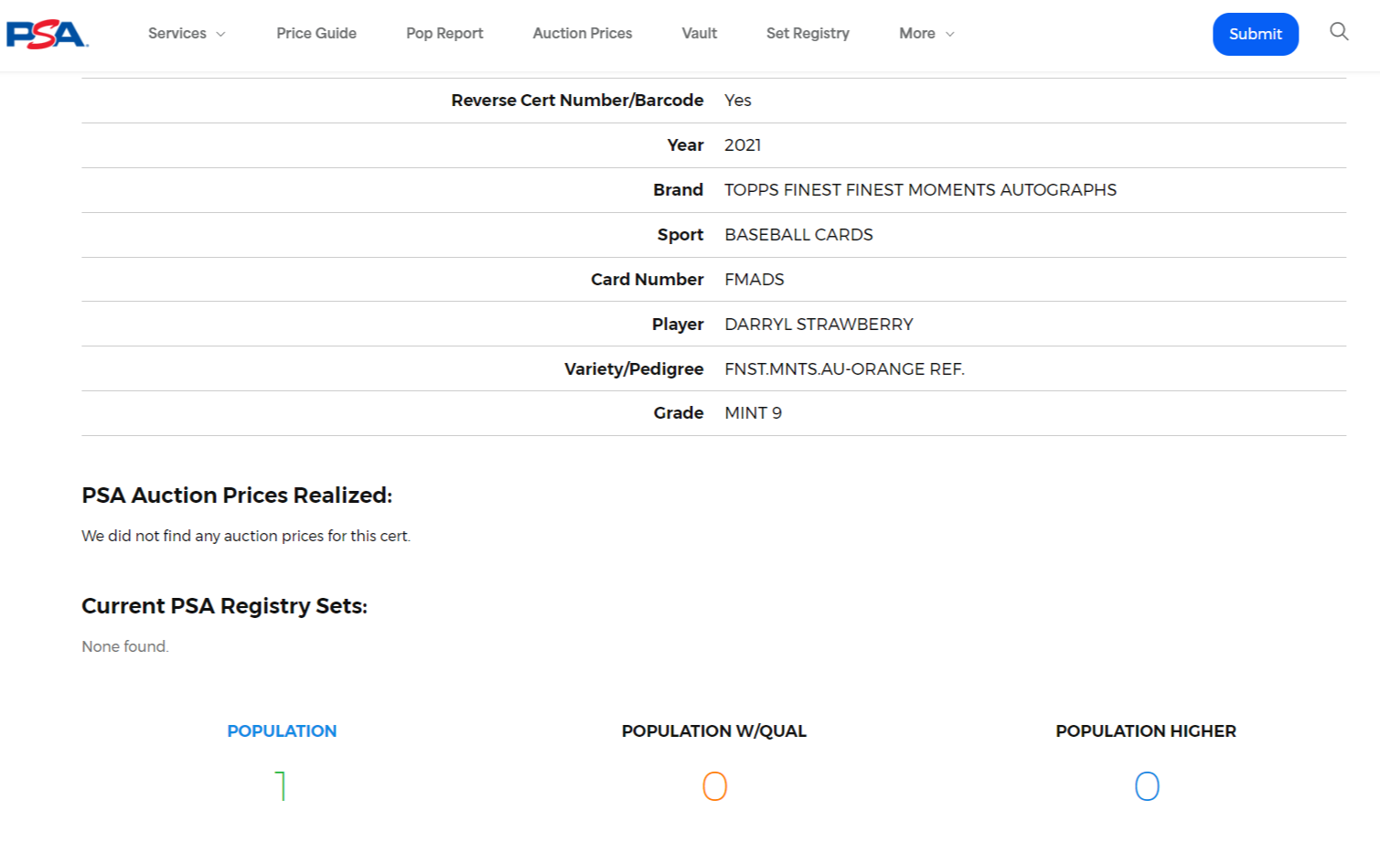Click the Reverse Cert Number/Barcode label

pyautogui.click(x=577, y=101)
